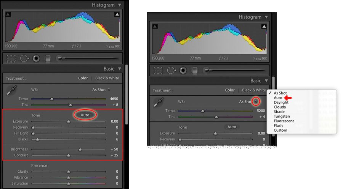Click Exposure slider handle in right panel
The image size is (343, 189).
(215, 134)
